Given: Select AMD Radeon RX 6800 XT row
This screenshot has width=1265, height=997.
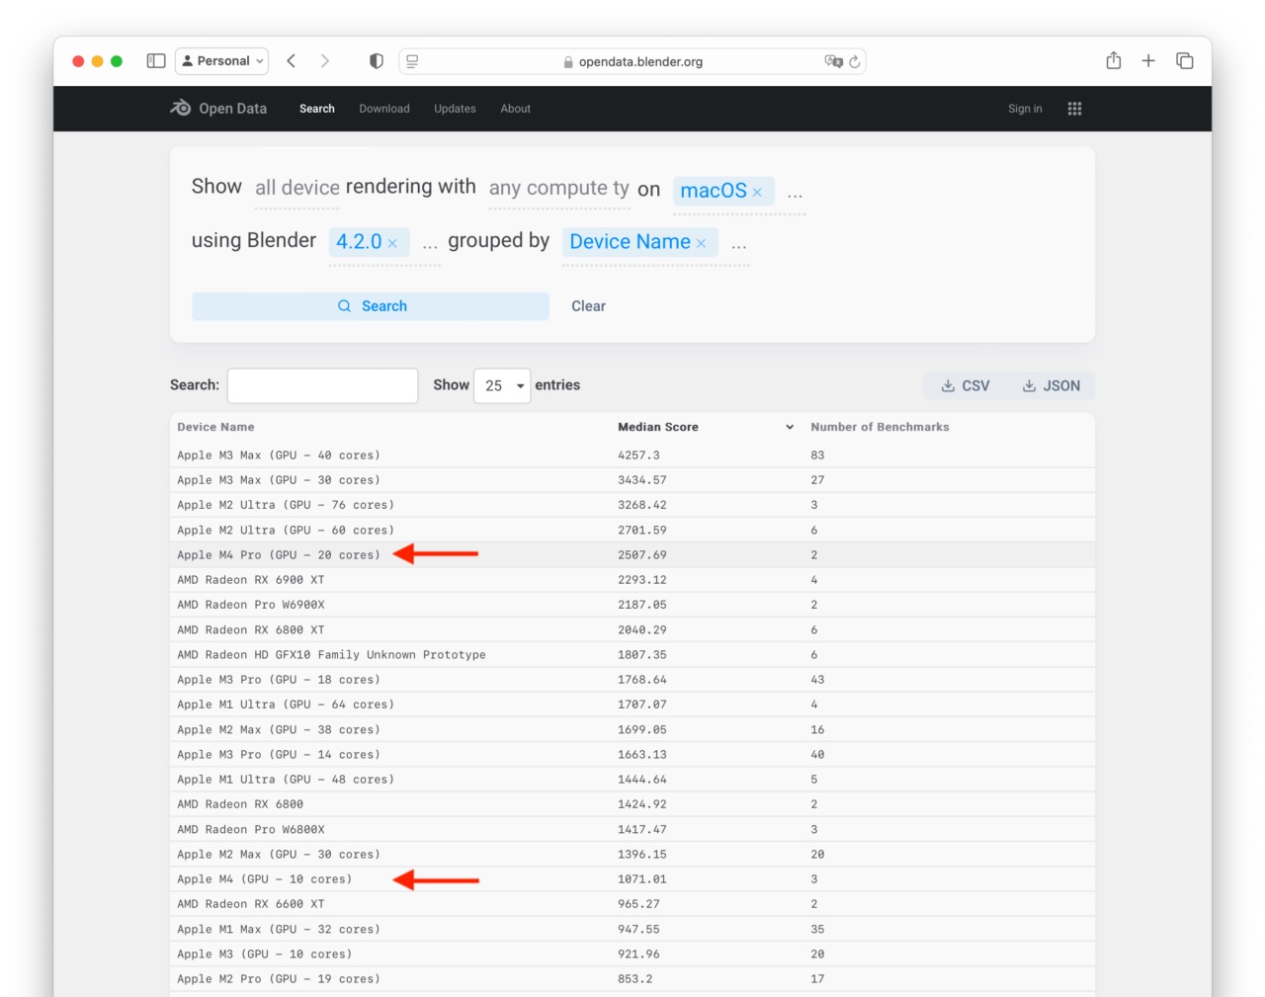Looking at the screenshot, I should (632, 630).
